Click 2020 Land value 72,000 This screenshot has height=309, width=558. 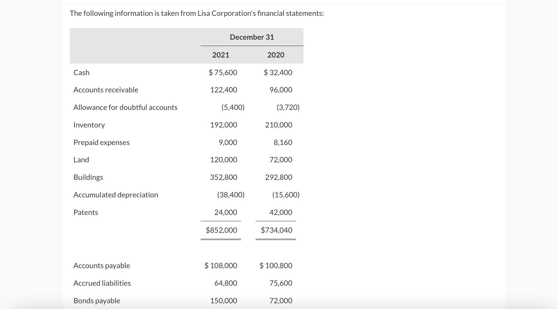point(281,160)
